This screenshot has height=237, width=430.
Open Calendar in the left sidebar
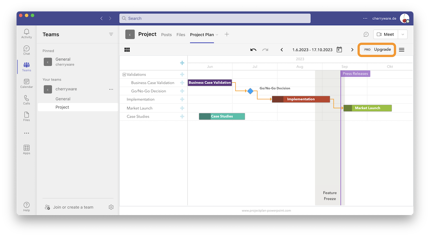point(27,83)
